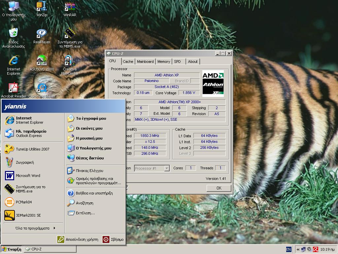Screen dimensions: 338x254
Task: Launch the QuickTime Player desktop shortcut
Action: pyautogui.click(x=42, y=90)
